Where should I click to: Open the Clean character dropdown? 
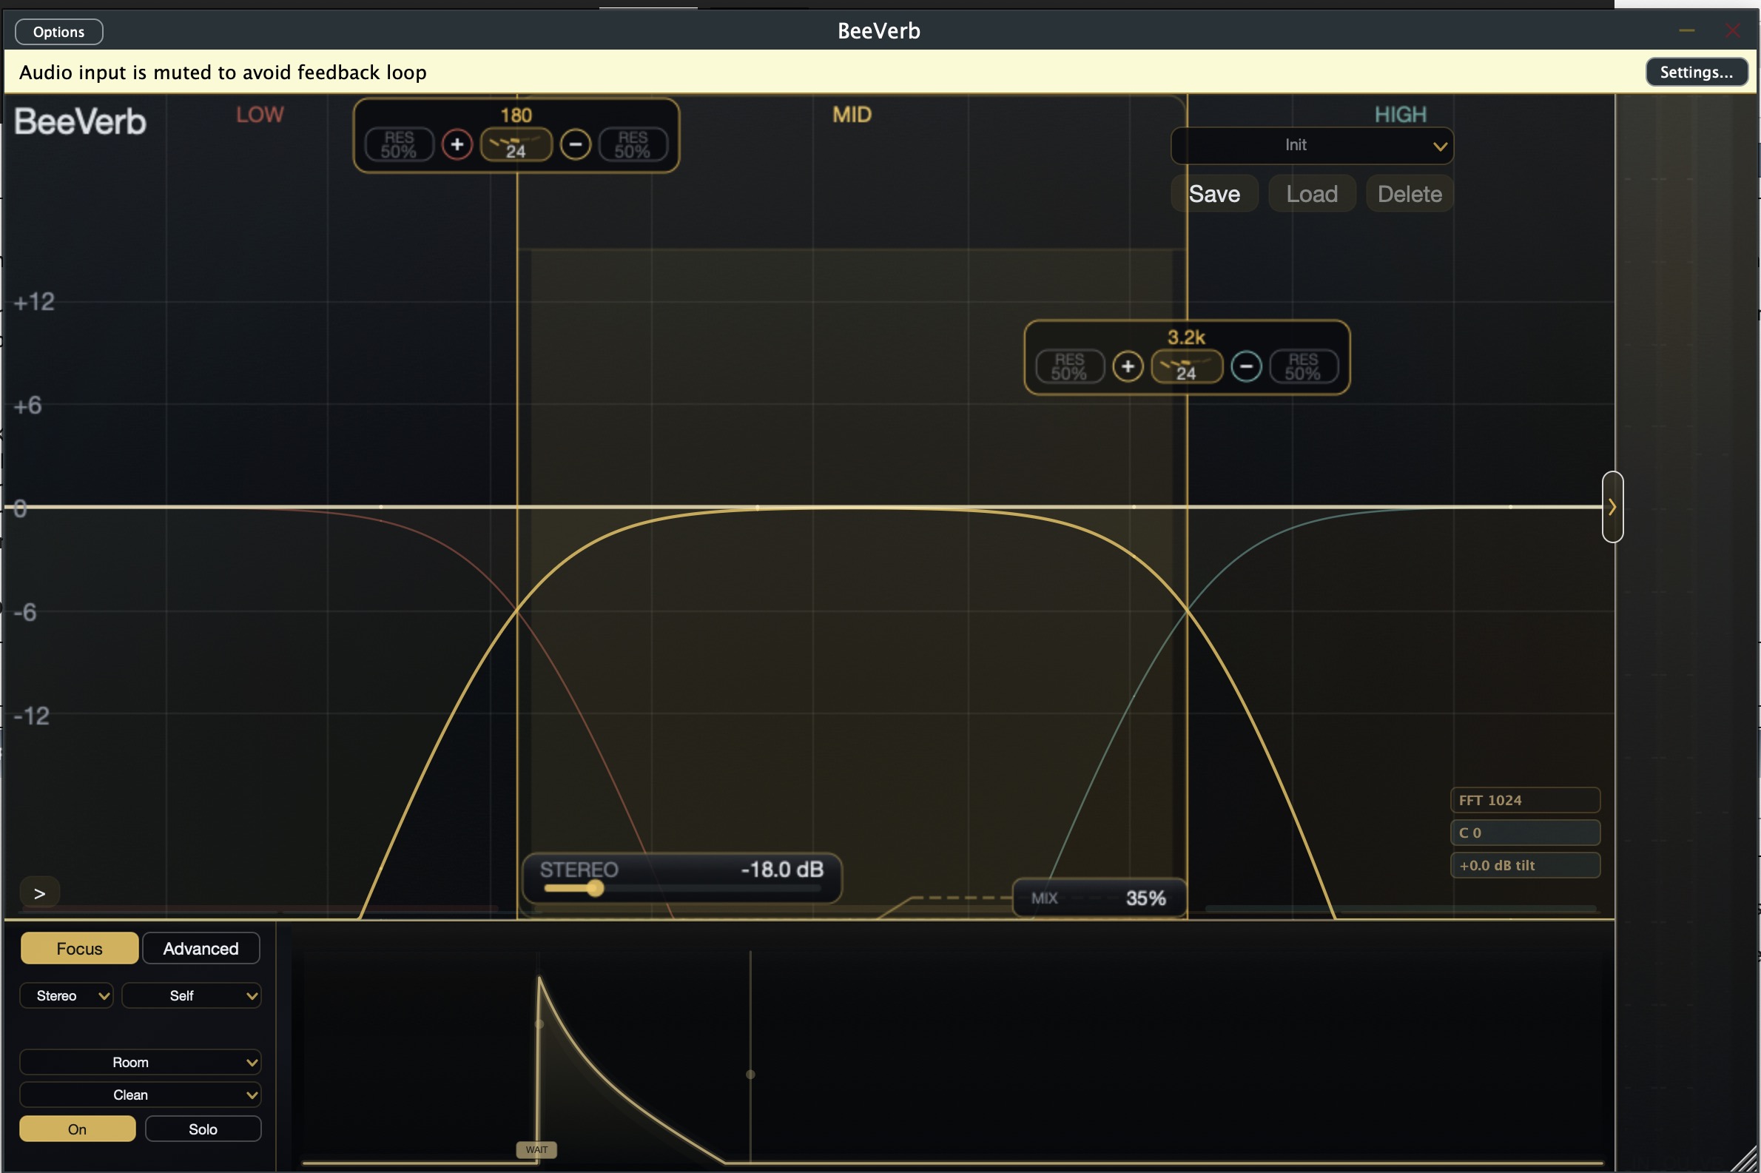[x=140, y=1095]
